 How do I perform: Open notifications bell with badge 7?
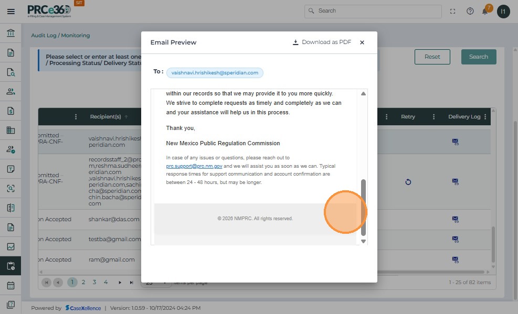485,11
